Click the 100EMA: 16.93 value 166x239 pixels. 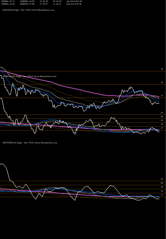pos(27,1)
